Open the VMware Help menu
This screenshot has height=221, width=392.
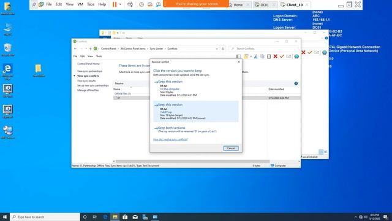pos(102,4)
